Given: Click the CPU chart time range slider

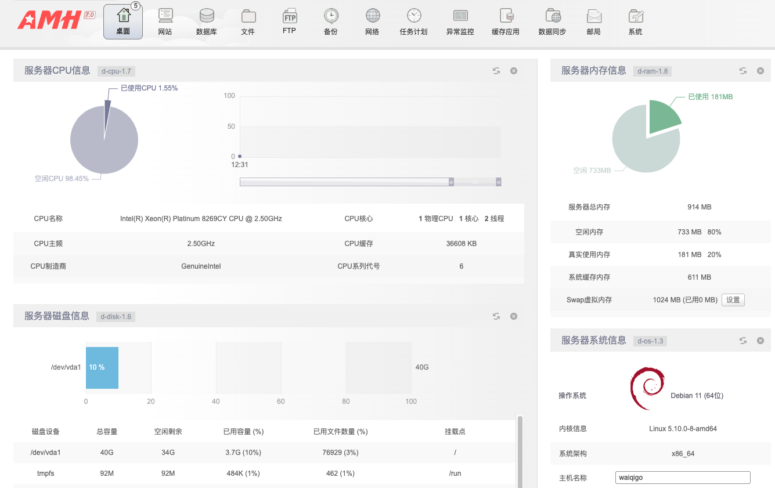Looking at the screenshot, I should (370, 182).
